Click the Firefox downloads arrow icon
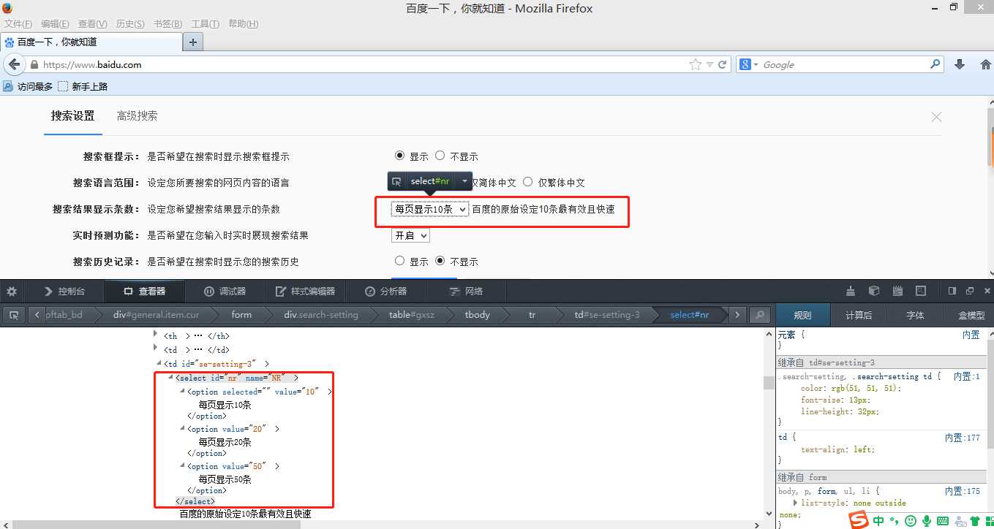This screenshot has height=529, width=994. click(x=960, y=64)
